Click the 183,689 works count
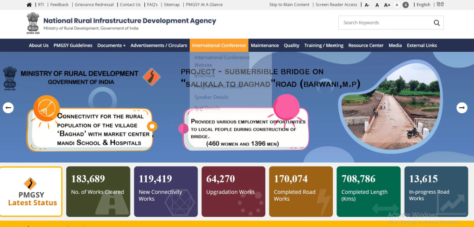This screenshot has height=227, width=474. coord(88,179)
